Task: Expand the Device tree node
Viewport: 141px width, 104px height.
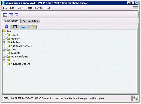Action: point(4,35)
